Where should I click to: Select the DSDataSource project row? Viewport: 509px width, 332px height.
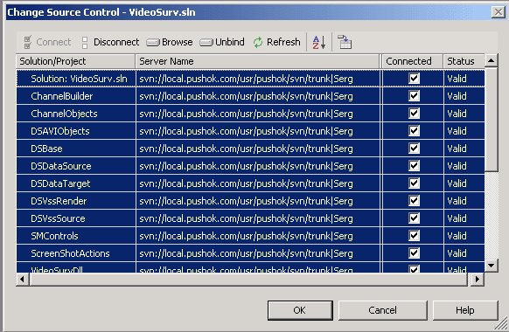(x=250, y=166)
